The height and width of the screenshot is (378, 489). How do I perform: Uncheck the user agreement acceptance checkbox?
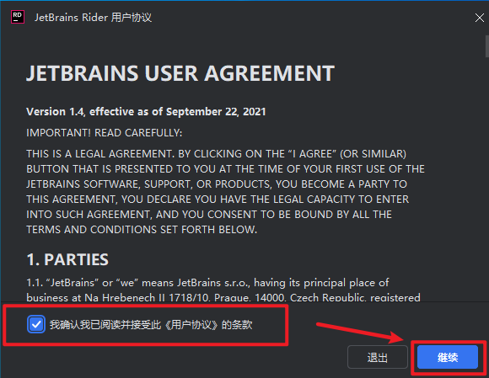(36, 324)
